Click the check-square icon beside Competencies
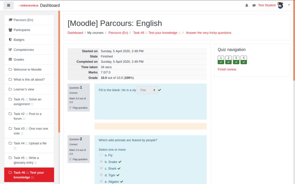The width and height of the screenshot is (295, 184). [x=10, y=50]
